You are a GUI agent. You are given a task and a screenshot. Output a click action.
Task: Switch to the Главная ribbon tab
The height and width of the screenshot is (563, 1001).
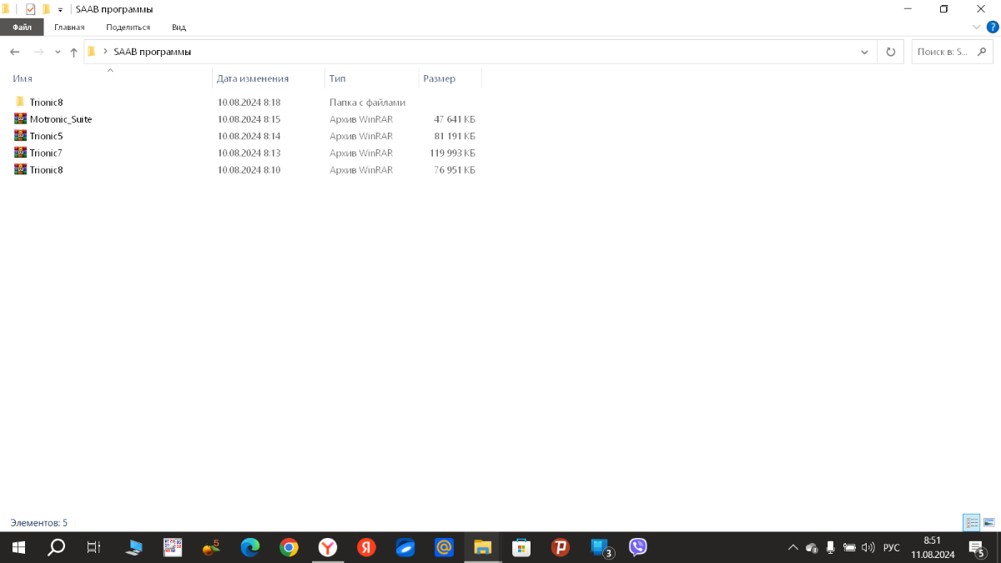pyautogui.click(x=69, y=27)
